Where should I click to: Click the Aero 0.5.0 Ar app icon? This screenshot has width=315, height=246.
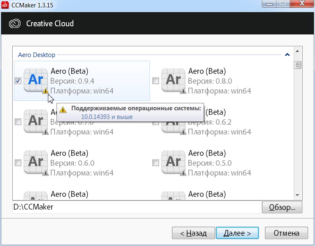pyautogui.click(x=173, y=162)
